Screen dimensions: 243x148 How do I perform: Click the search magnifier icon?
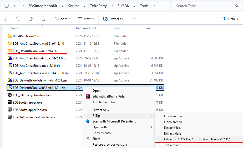[x=237, y=6]
